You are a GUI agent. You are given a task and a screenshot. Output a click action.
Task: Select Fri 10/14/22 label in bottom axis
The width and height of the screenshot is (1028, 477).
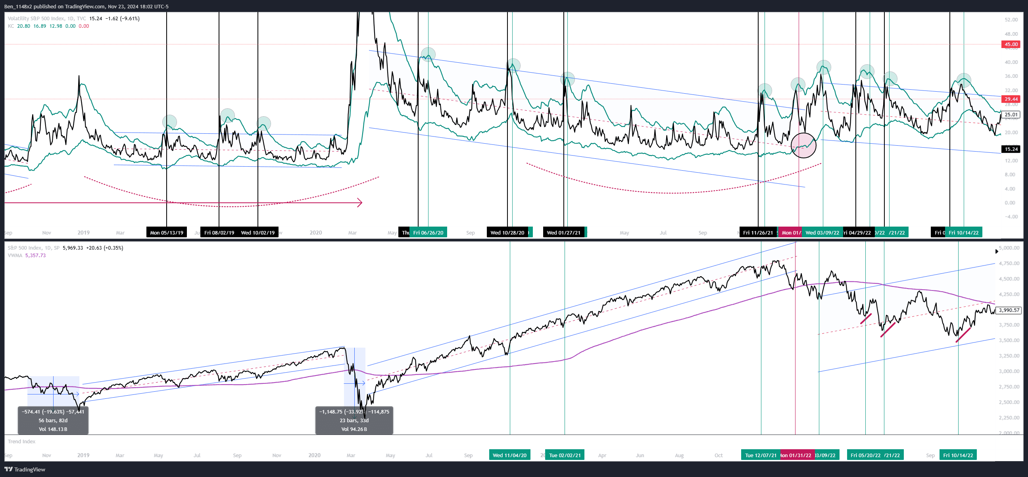click(x=958, y=455)
